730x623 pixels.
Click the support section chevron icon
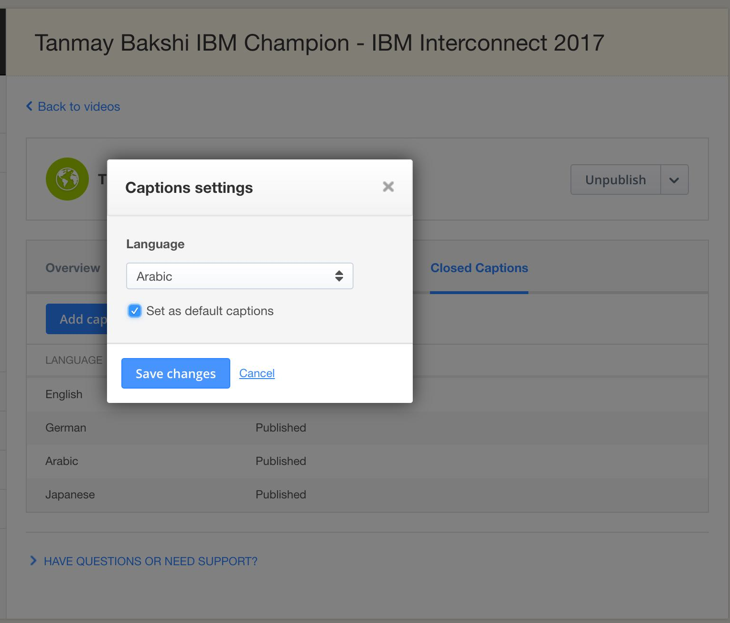tap(33, 560)
